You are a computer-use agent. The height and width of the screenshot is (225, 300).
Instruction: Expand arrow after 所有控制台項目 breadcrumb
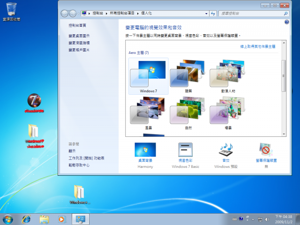pos(137,14)
